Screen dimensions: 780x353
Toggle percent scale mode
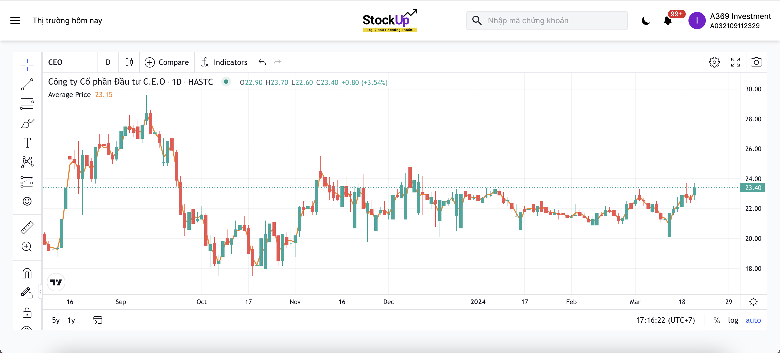(717, 320)
